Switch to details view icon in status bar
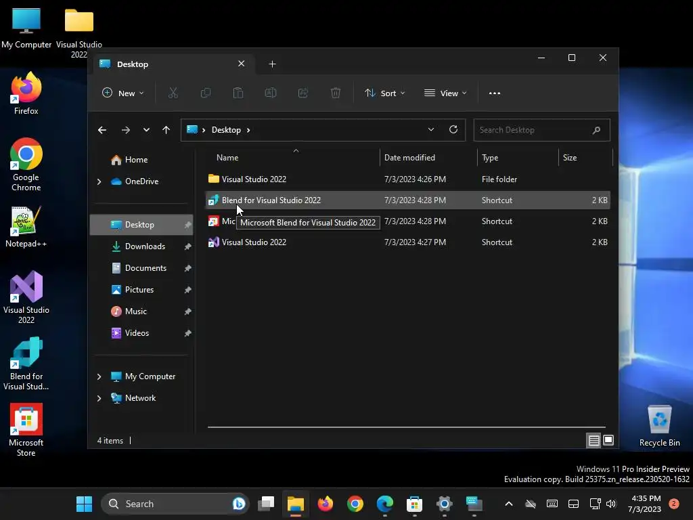Image resolution: width=693 pixels, height=520 pixels. point(594,440)
